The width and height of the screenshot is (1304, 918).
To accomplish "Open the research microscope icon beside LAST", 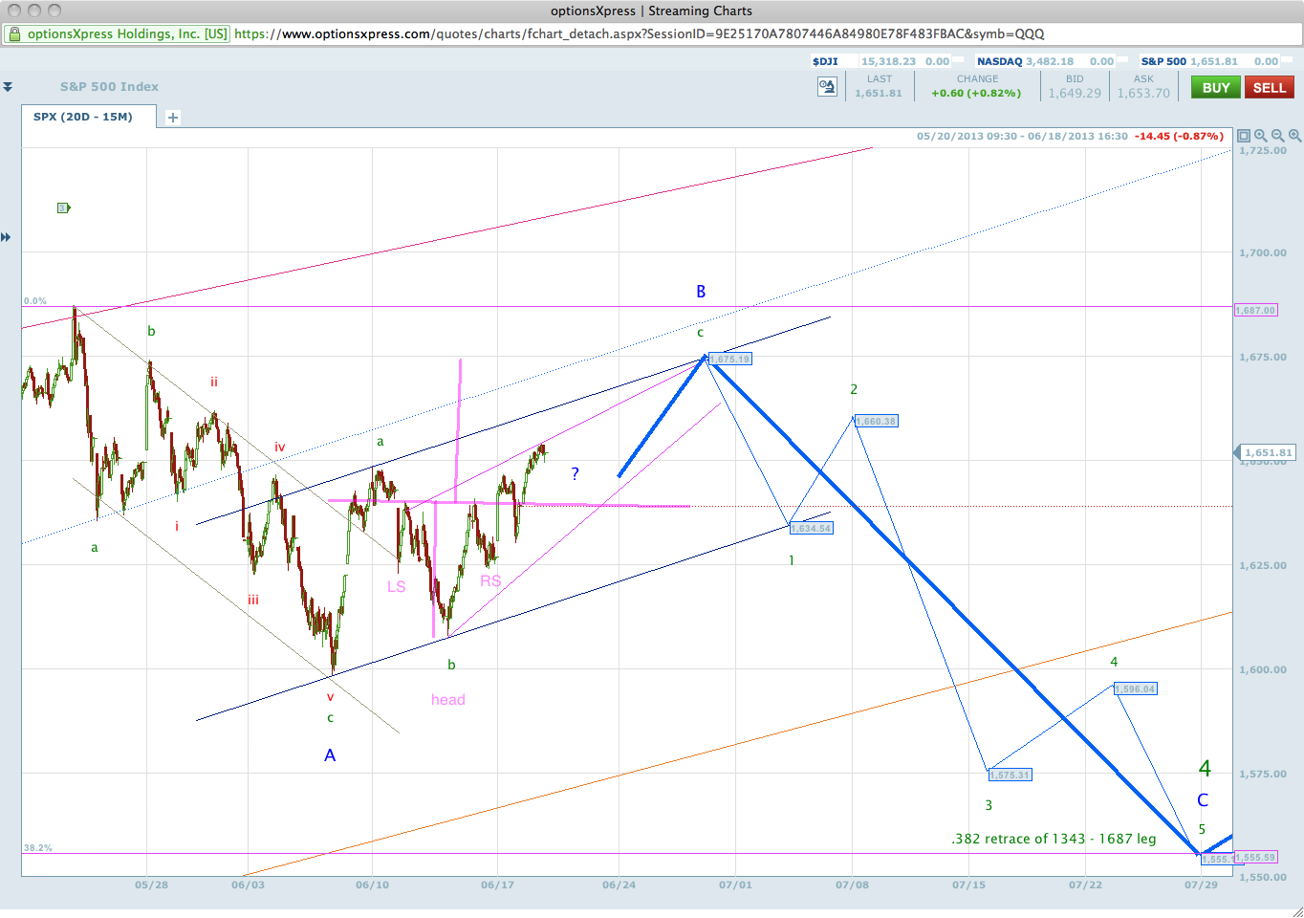I will 827,87.
